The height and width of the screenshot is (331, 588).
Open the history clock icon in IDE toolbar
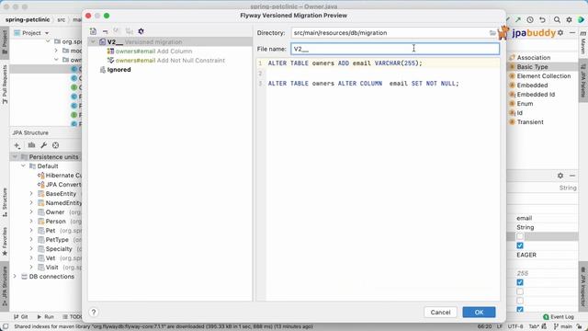[530, 19]
